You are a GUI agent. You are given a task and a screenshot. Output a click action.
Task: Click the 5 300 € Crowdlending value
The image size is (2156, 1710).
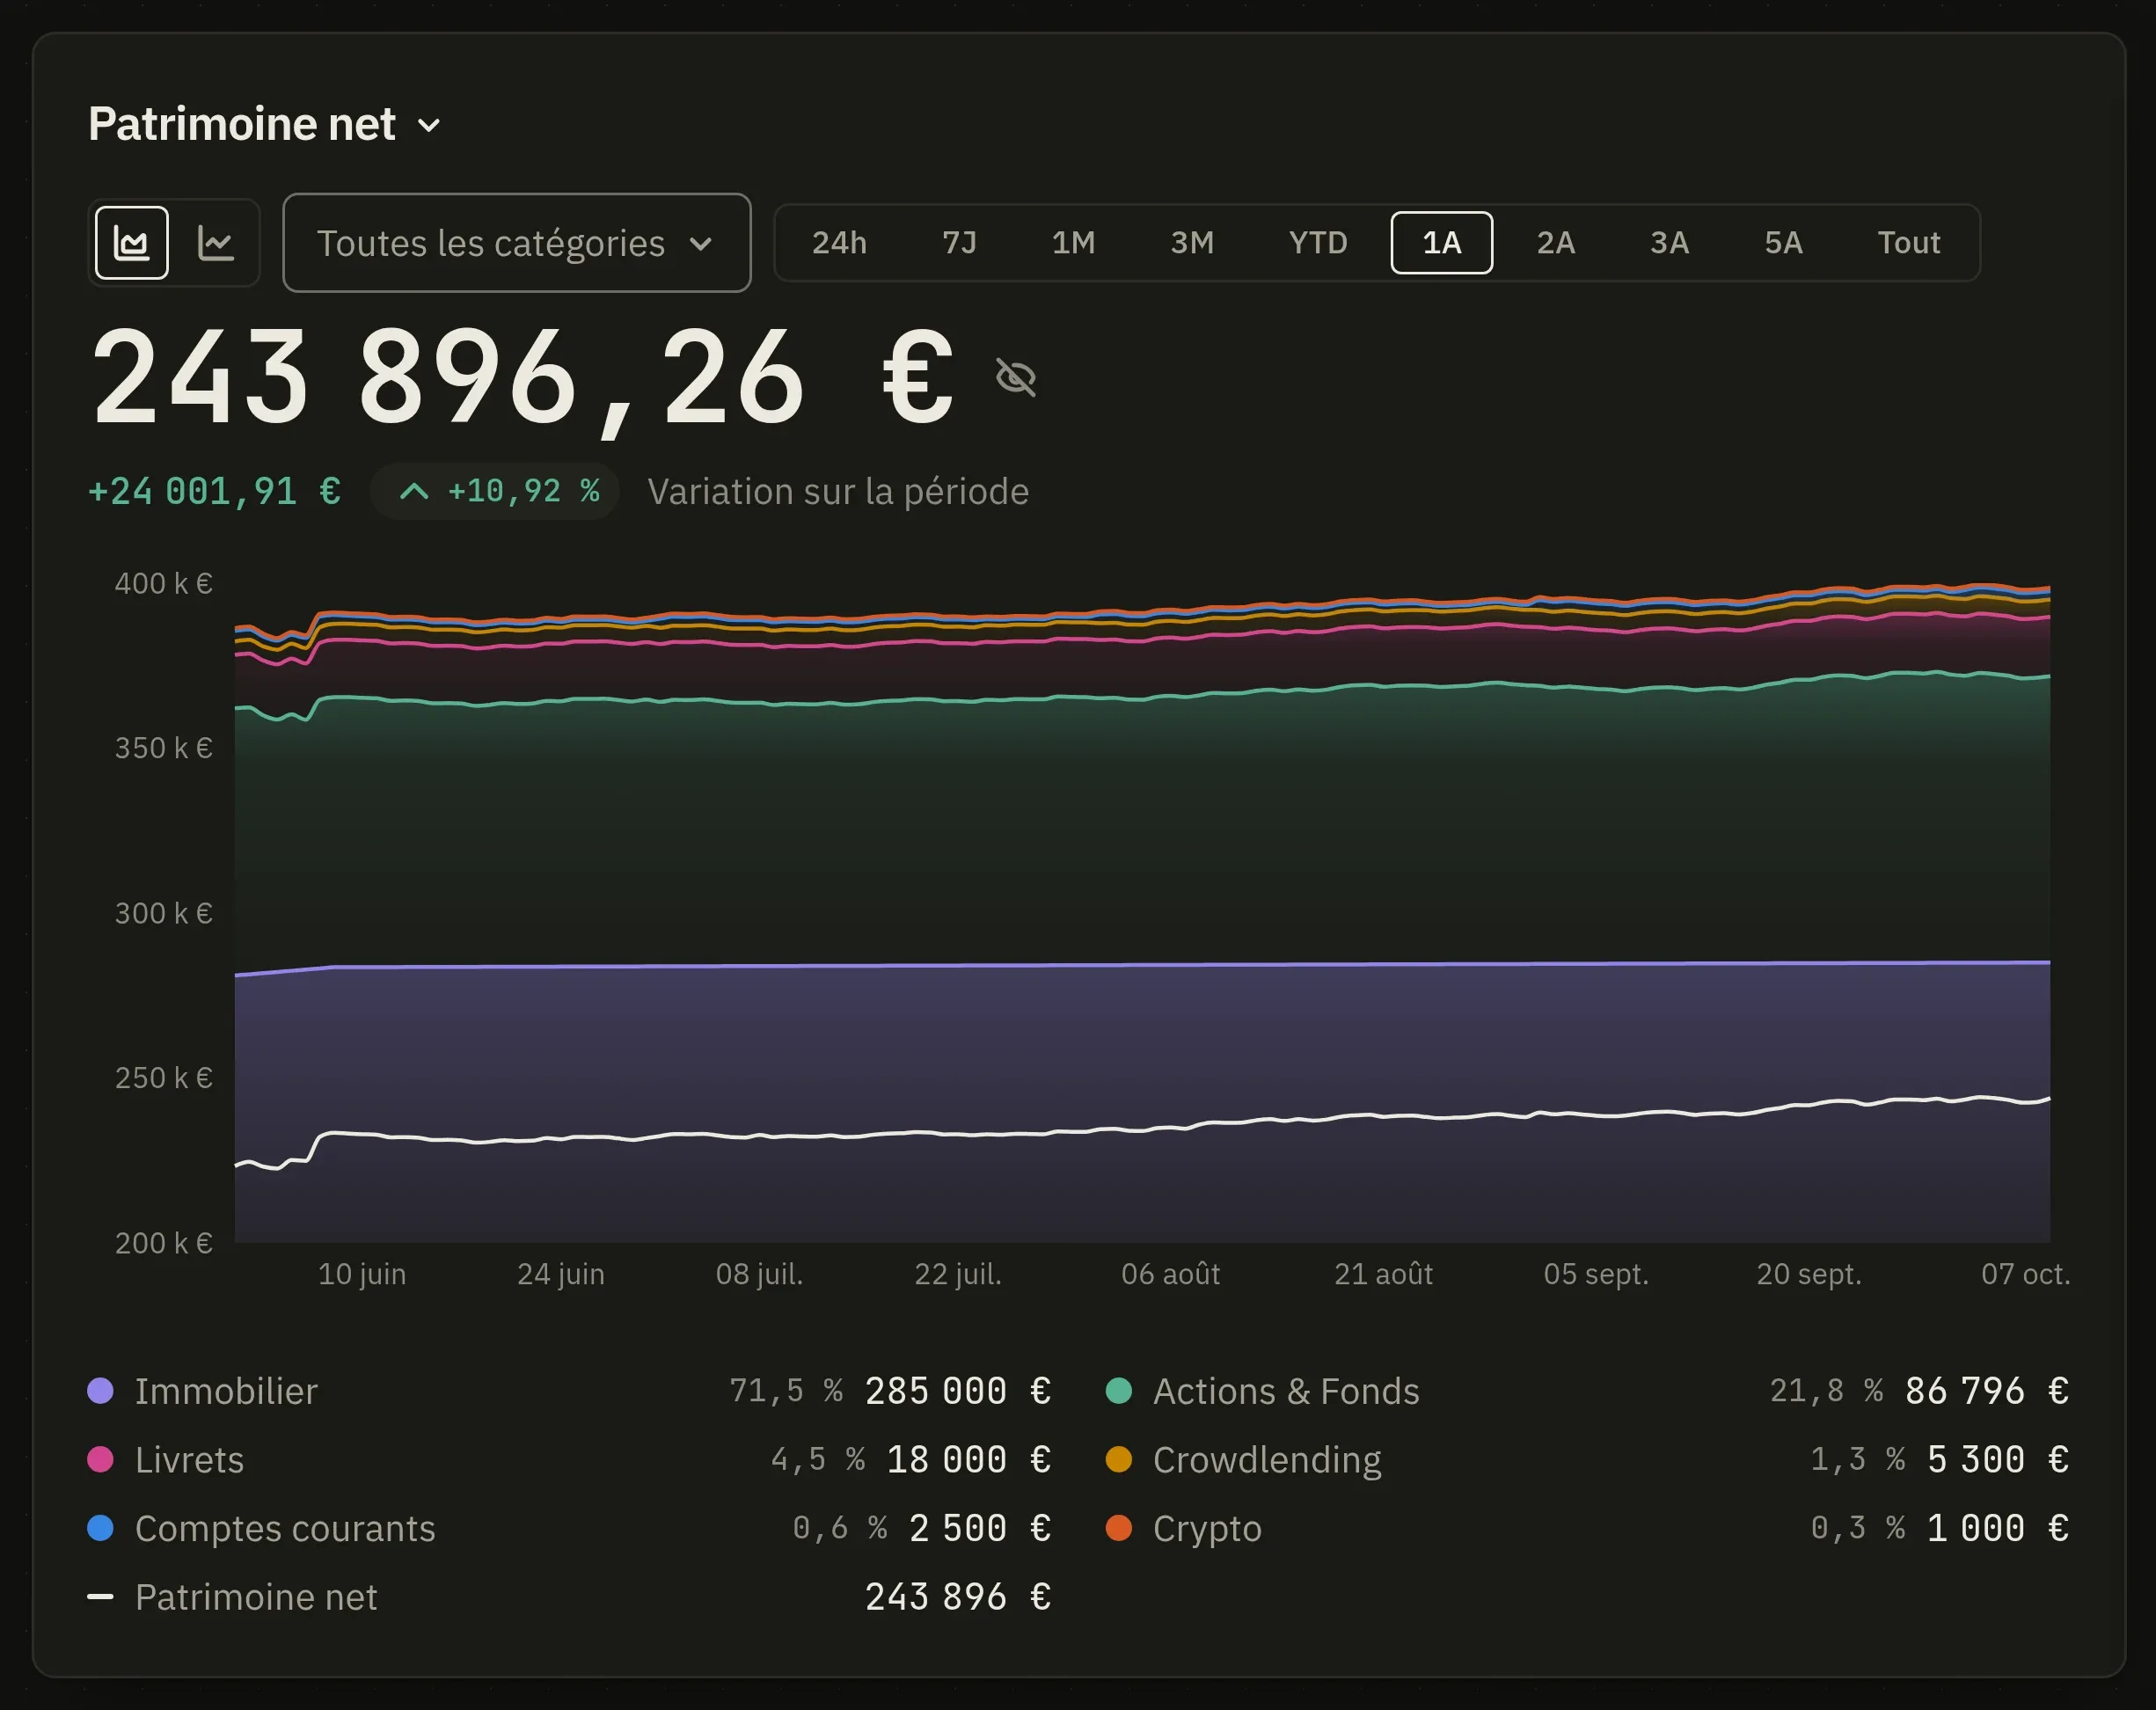tap(1998, 1460)
